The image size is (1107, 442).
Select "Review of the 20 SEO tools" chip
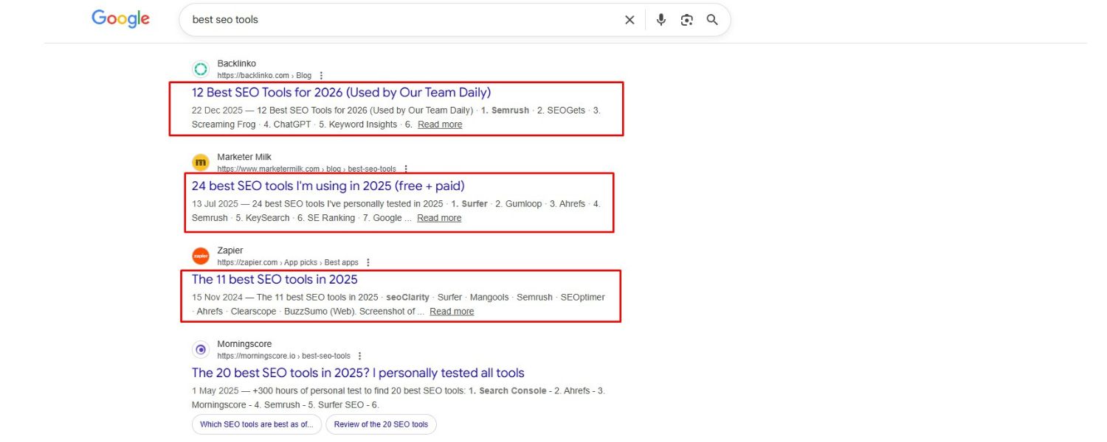(x=381, y=424)
